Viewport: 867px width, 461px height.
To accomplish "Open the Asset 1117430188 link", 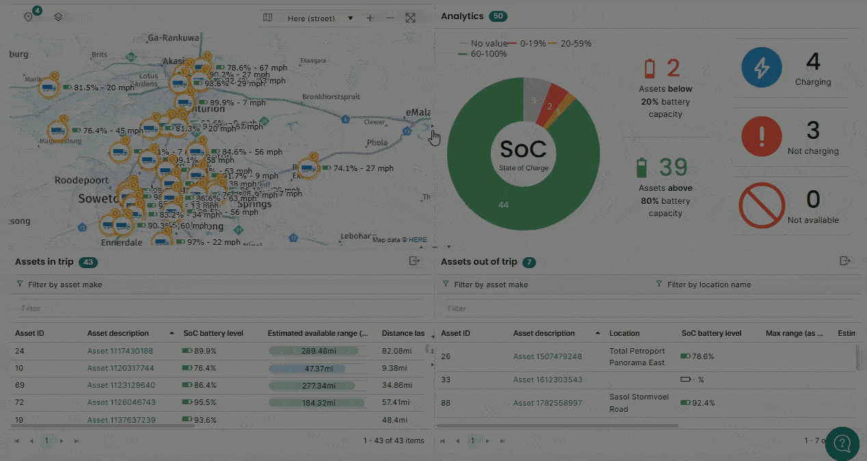I will [x=120, y=351].
